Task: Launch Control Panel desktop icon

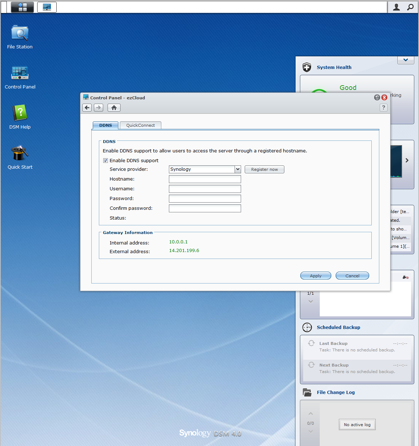Action: pyautogui.click(x=20, y=77)
